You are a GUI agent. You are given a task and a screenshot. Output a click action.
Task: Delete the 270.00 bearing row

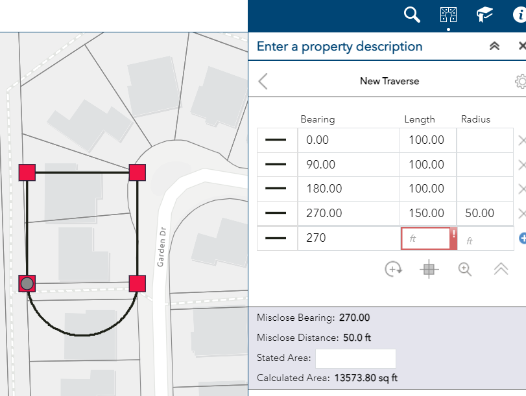click(522, 213)
